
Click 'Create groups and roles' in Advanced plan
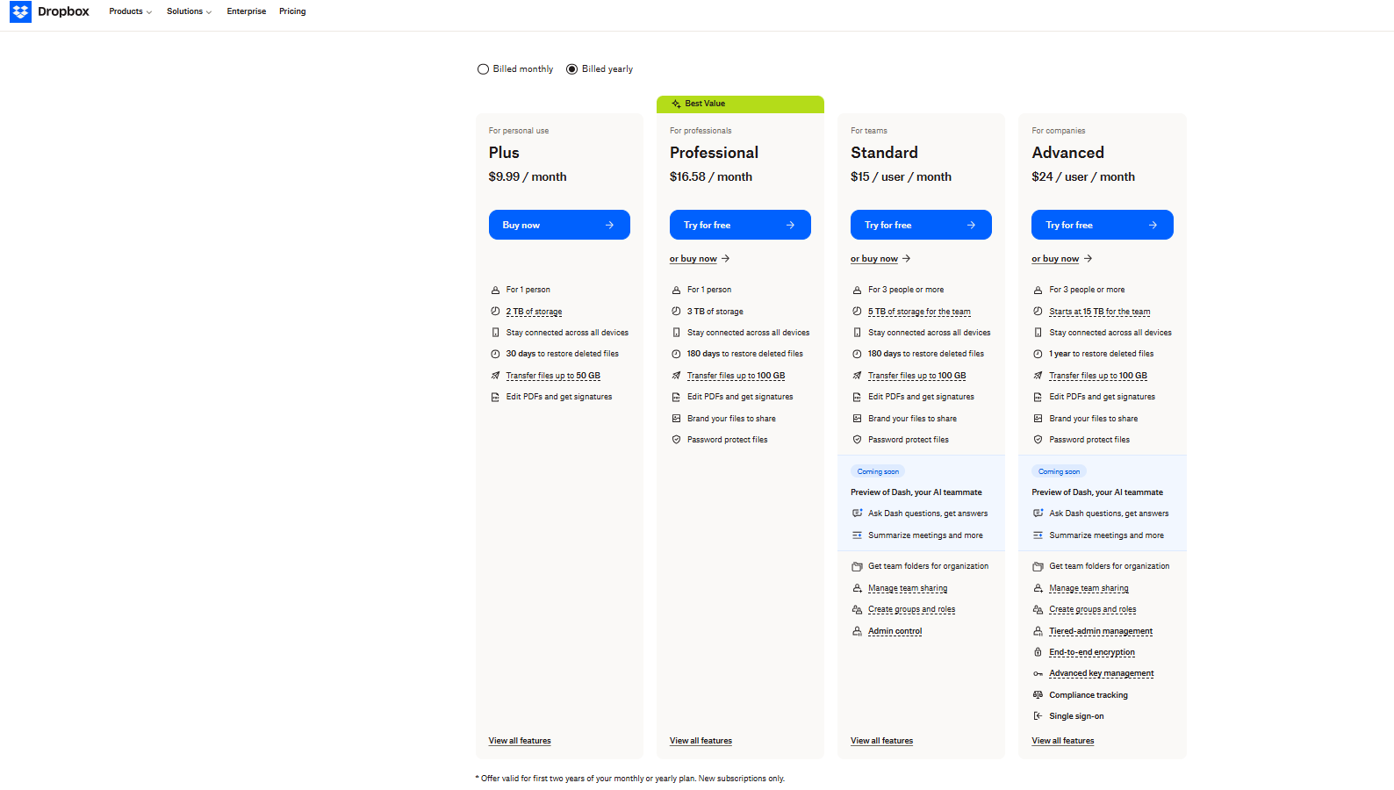pyautogui.click(x=1093, y=609)
